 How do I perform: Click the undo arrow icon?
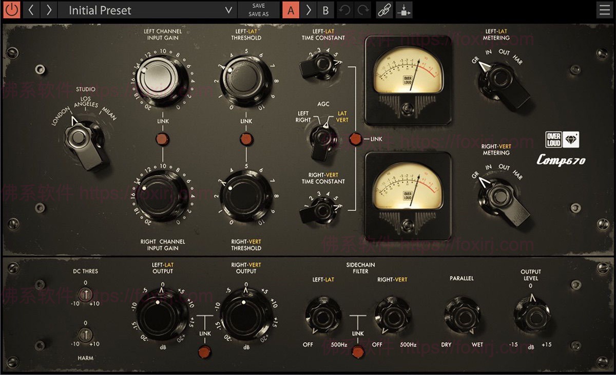344,10
